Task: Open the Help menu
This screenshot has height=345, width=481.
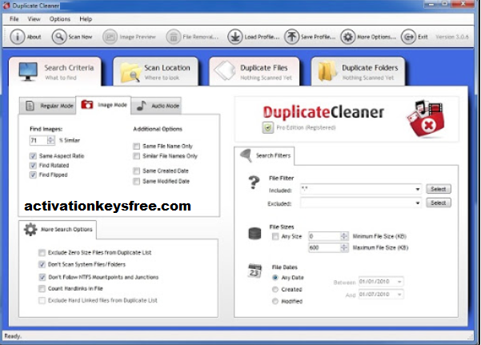Action: [x=86, y=19]
